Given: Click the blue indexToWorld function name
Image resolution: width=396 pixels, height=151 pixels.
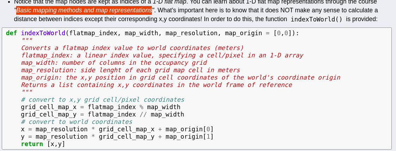Looking at the screenshot, I should point(43,33).
